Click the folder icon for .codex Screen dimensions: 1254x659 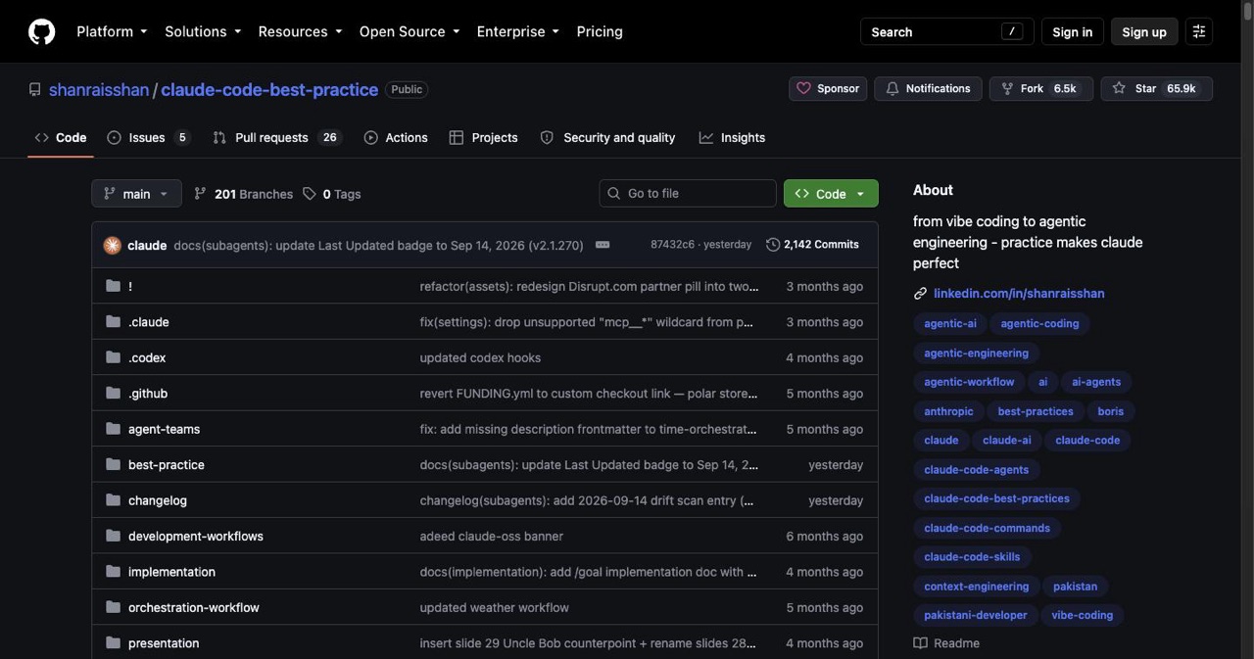tap(113, 357)
